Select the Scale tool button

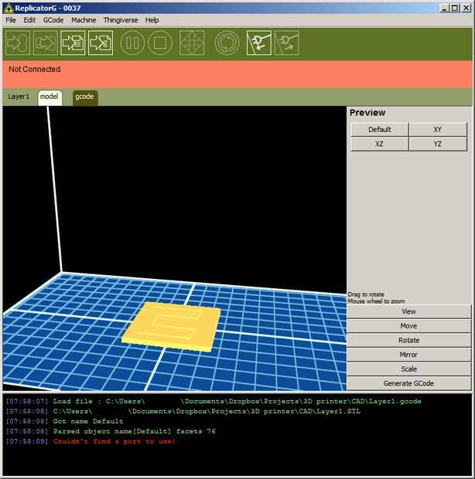coord(408,369)
